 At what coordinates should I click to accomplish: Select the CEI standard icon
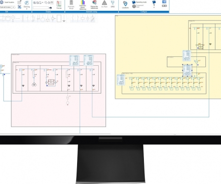(164, 4)
